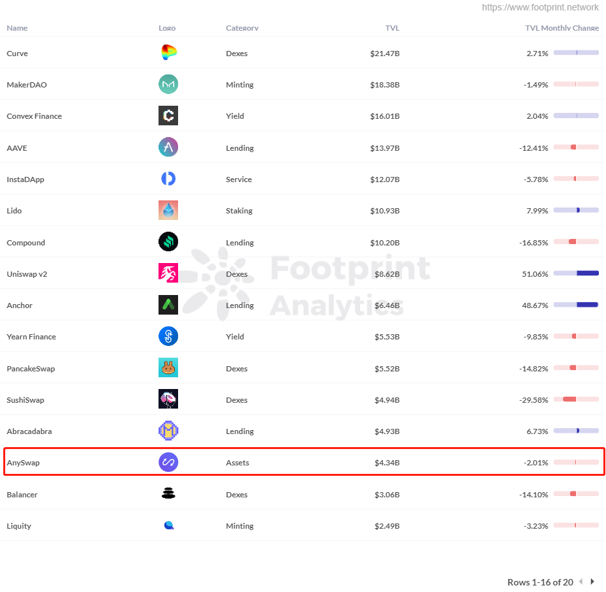Open the footprint.network URL link
Image resolution: width=606 pixels, height=592 pixels.
(x=540, y=8)
